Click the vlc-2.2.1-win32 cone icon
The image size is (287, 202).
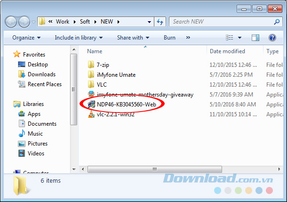(x=91, y=114)
